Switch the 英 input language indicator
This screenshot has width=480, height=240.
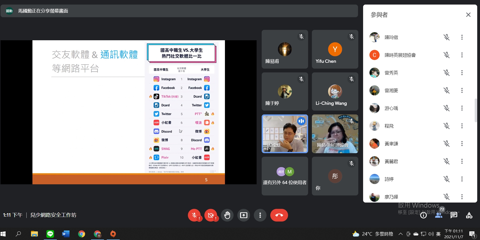pyautogui.click(x=438, y=234)
